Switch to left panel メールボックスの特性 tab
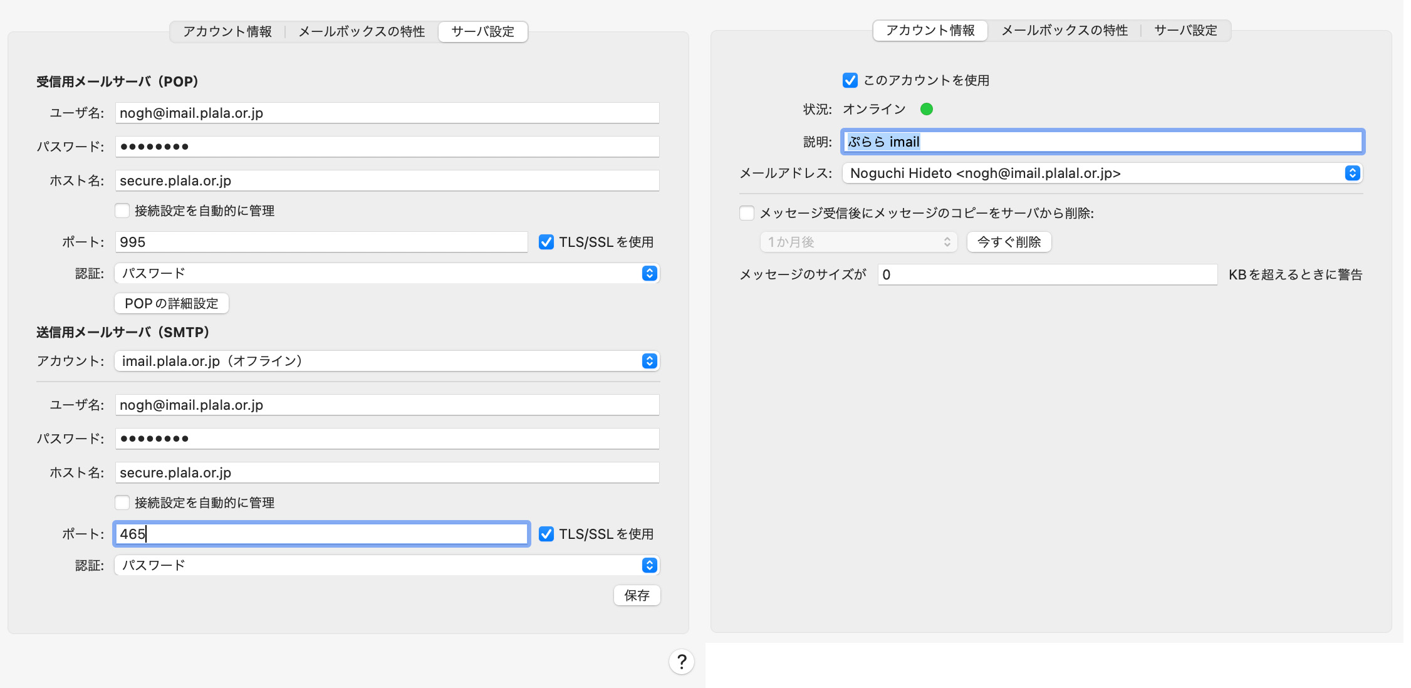The height and width of the screenshot is (688, 1411). tap(362, 32)
